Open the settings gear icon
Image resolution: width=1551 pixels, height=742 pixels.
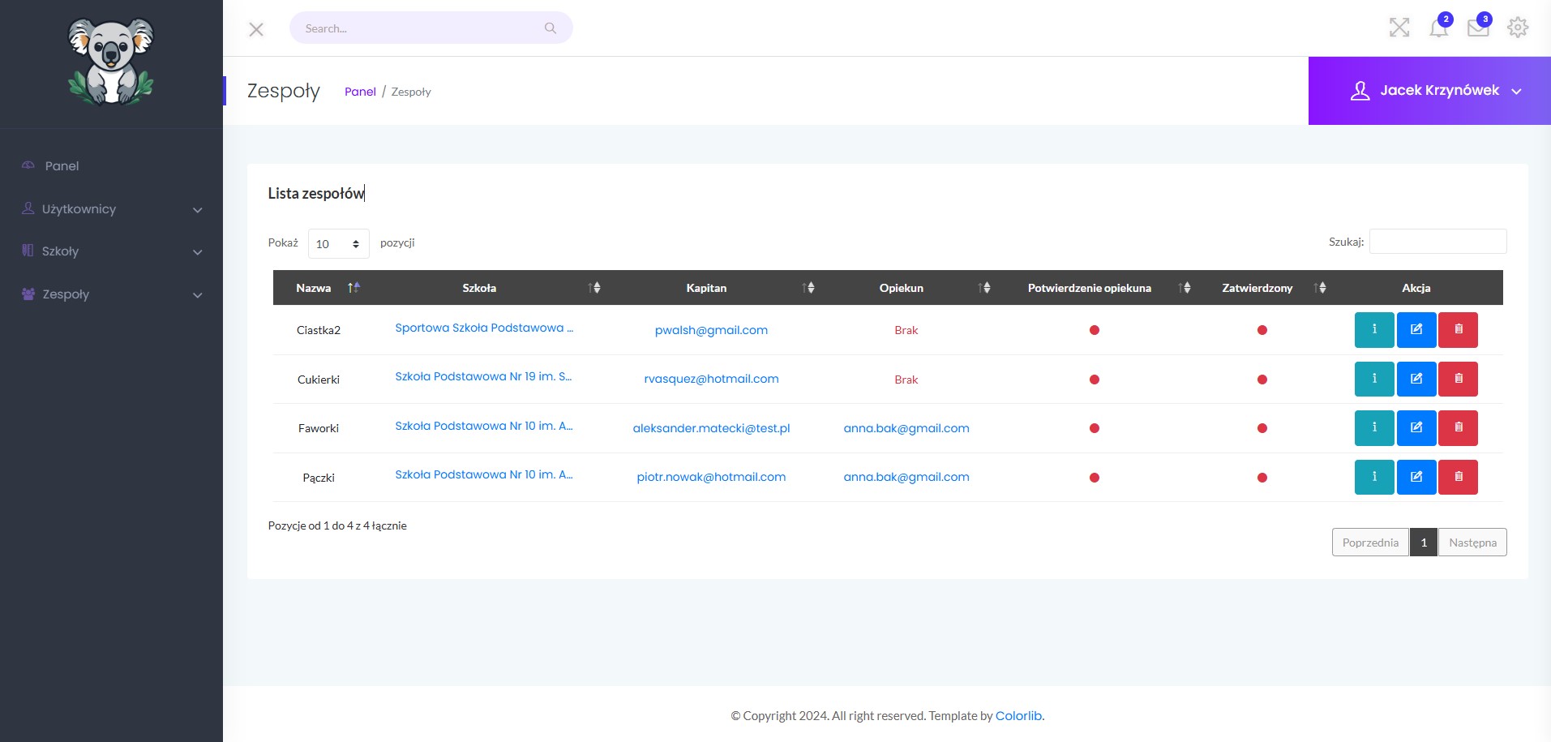pos(1518,28)
